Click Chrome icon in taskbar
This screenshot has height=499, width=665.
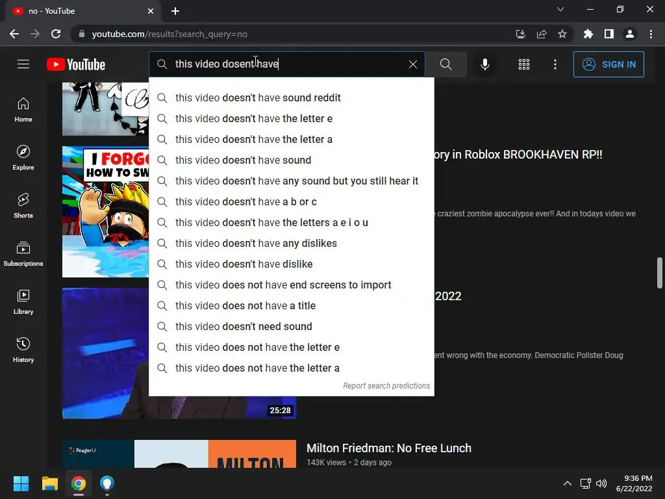click(79, 483)
